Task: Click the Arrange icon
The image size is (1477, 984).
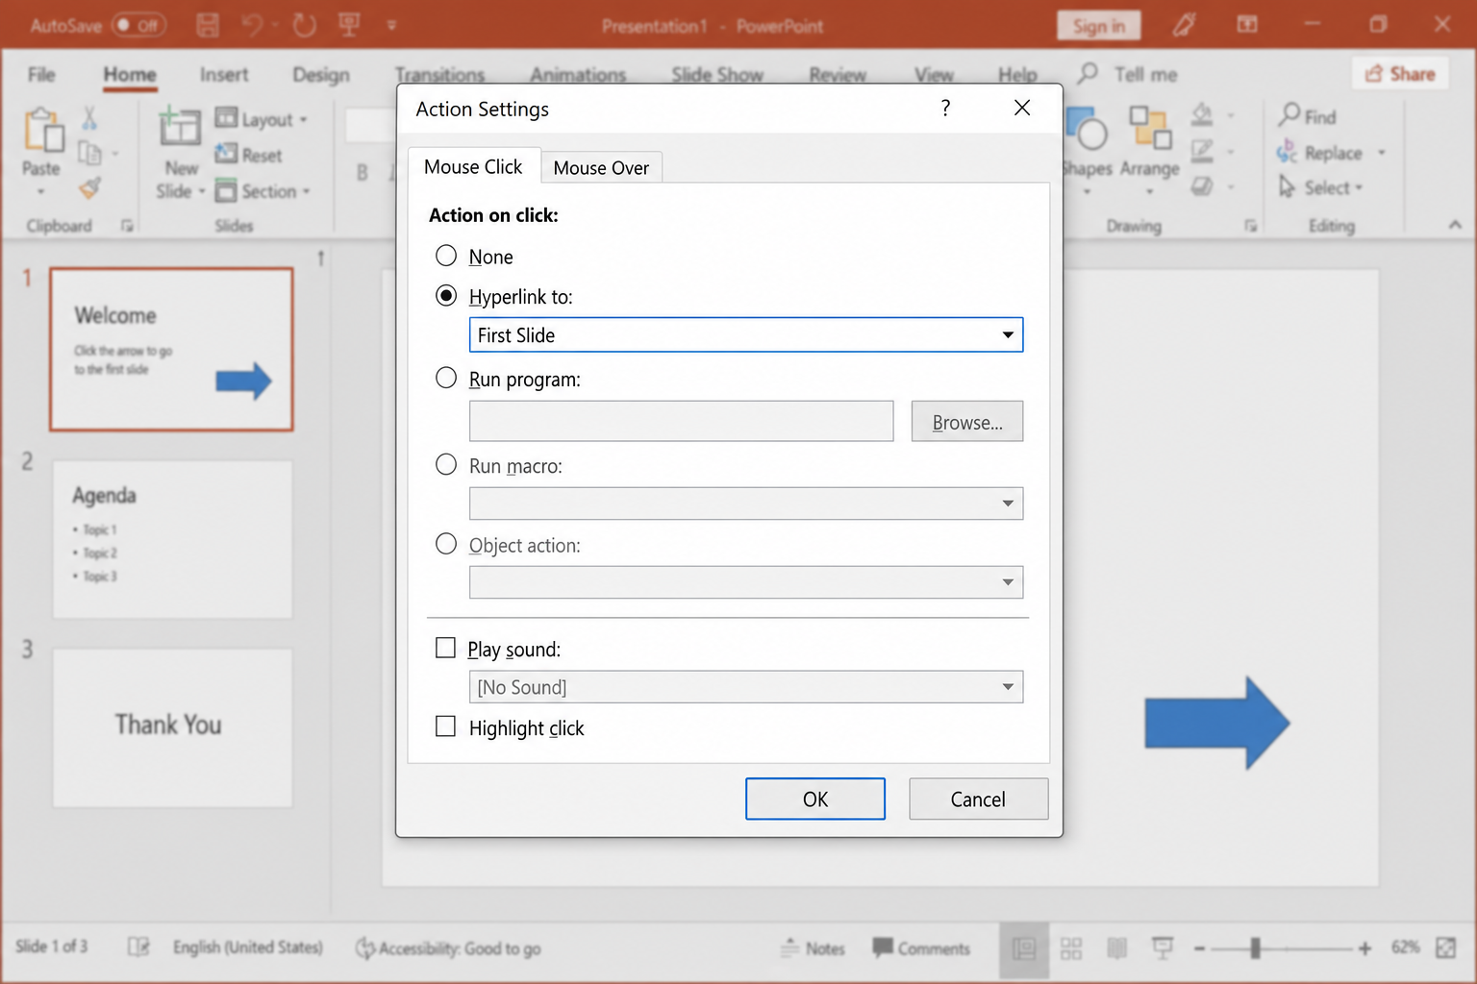Action: (1150, 128)
